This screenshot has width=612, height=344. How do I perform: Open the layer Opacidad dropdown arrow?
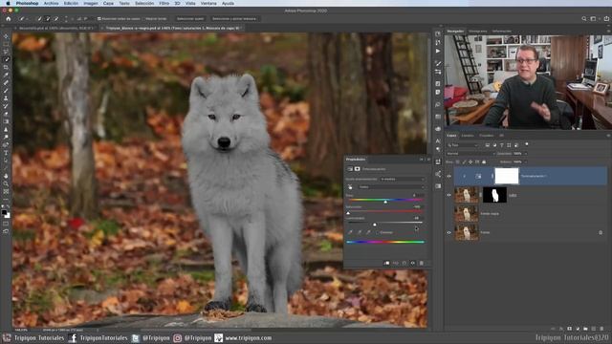click(x=525, y=154)
